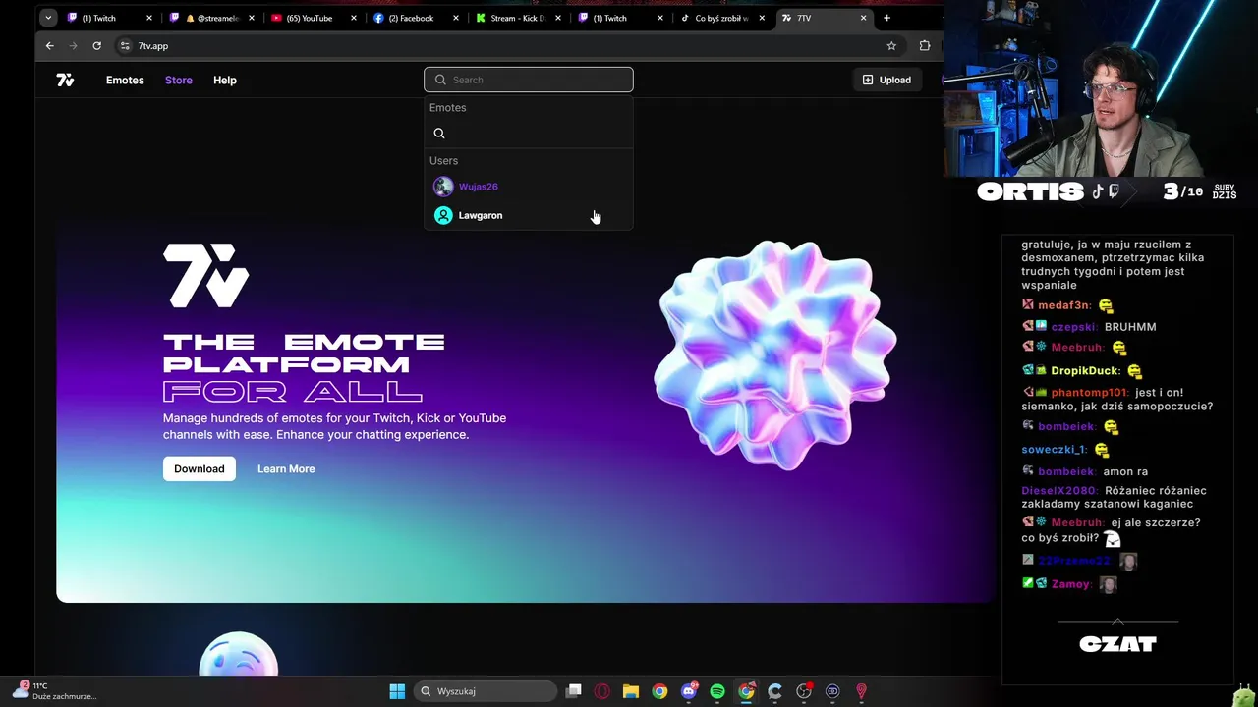Click the username medaf3n in chat
The width and height of the screenshot is (1258, 707).
click(x=1064, y=305)
